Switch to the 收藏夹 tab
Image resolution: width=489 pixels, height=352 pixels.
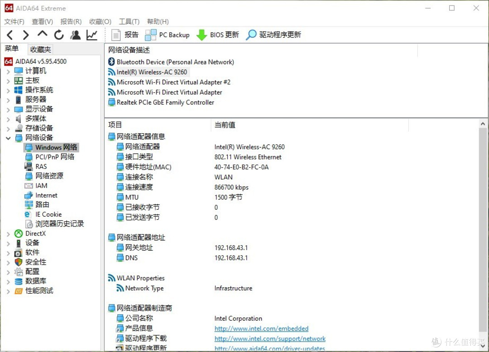click(x=40, y=49)
